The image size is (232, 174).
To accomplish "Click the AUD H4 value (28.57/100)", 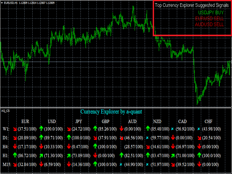I will click(134, 147).
